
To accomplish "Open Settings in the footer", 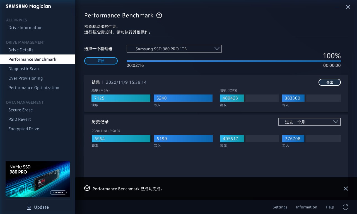I will (x=280, y=207).
